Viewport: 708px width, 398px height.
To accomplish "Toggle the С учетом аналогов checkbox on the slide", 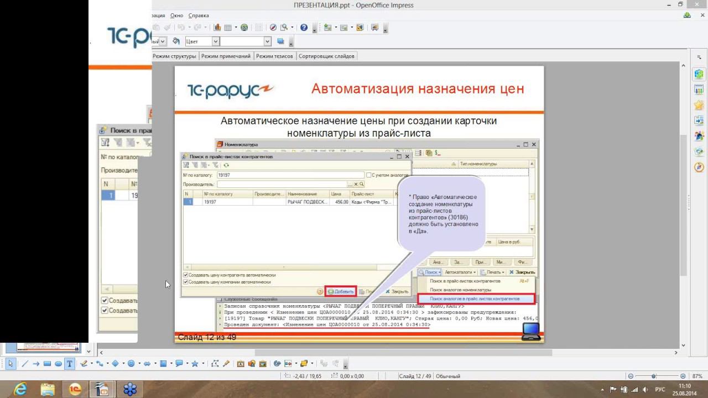I will click(369, 175).
